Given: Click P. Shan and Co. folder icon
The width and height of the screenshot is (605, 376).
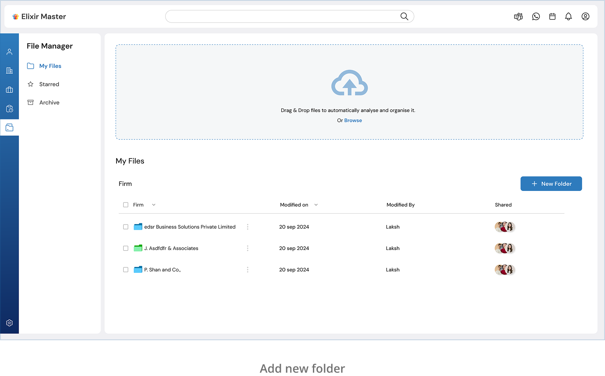Looking at the screenshot, I should [x=138, y=270].
